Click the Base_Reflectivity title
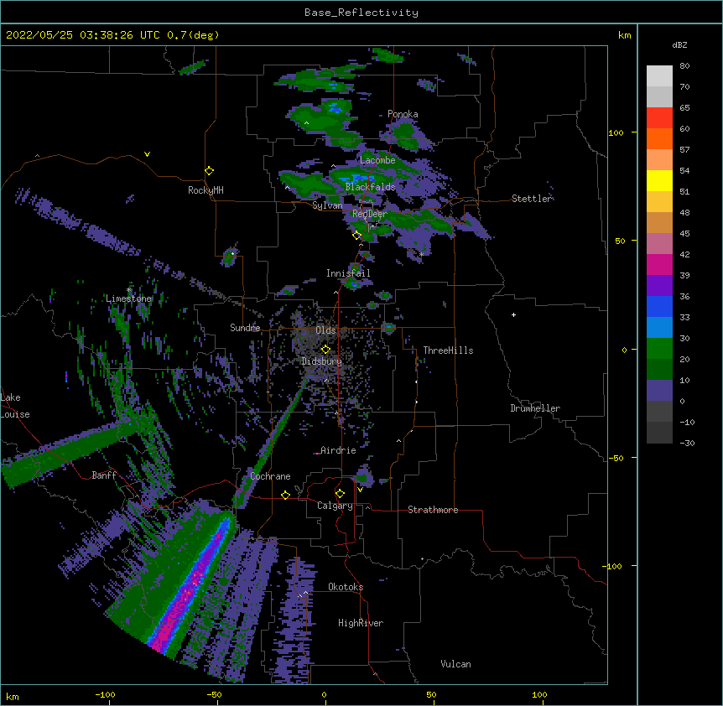Viewport: 723px width, 706px height. coord(361,13)
